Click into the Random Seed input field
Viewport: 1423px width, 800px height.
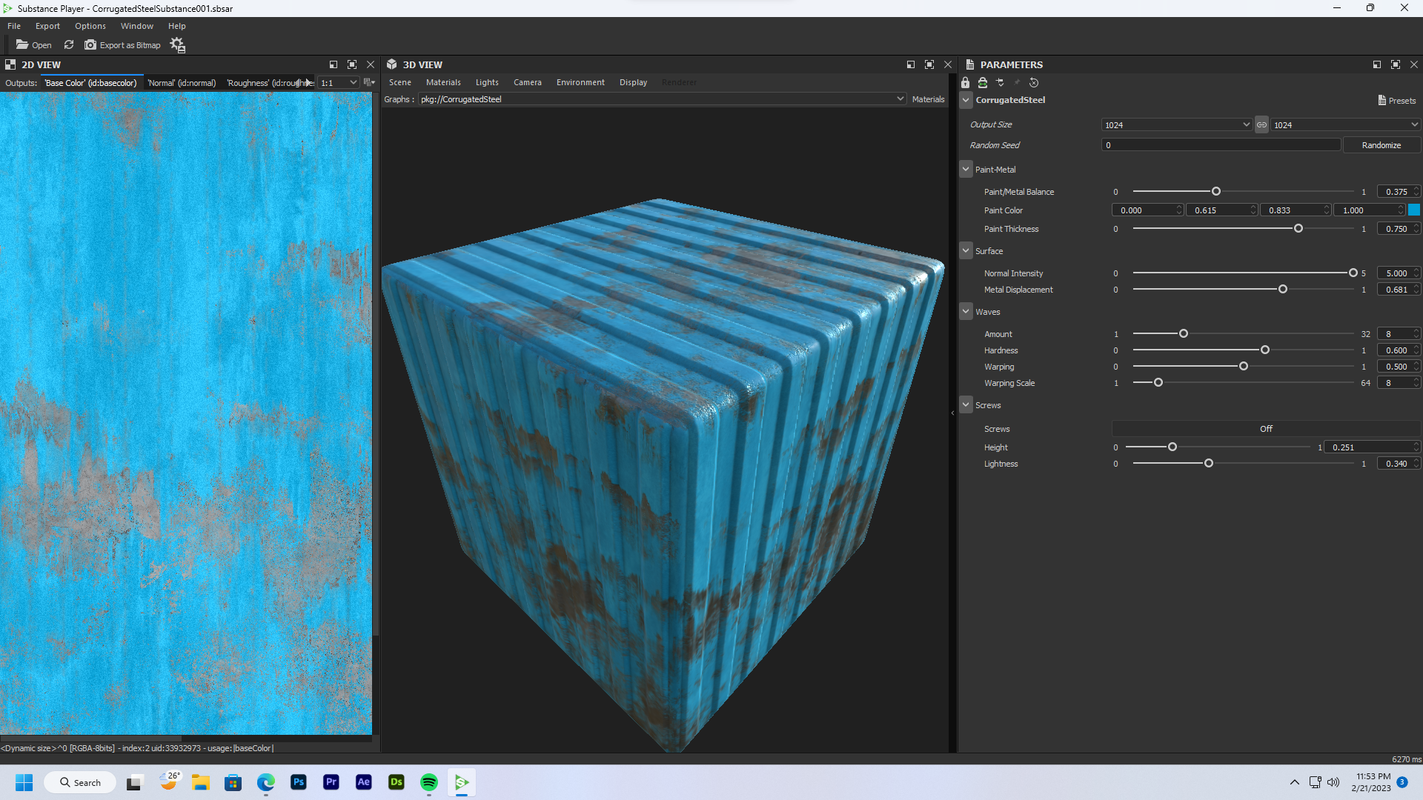(1221, 145)
